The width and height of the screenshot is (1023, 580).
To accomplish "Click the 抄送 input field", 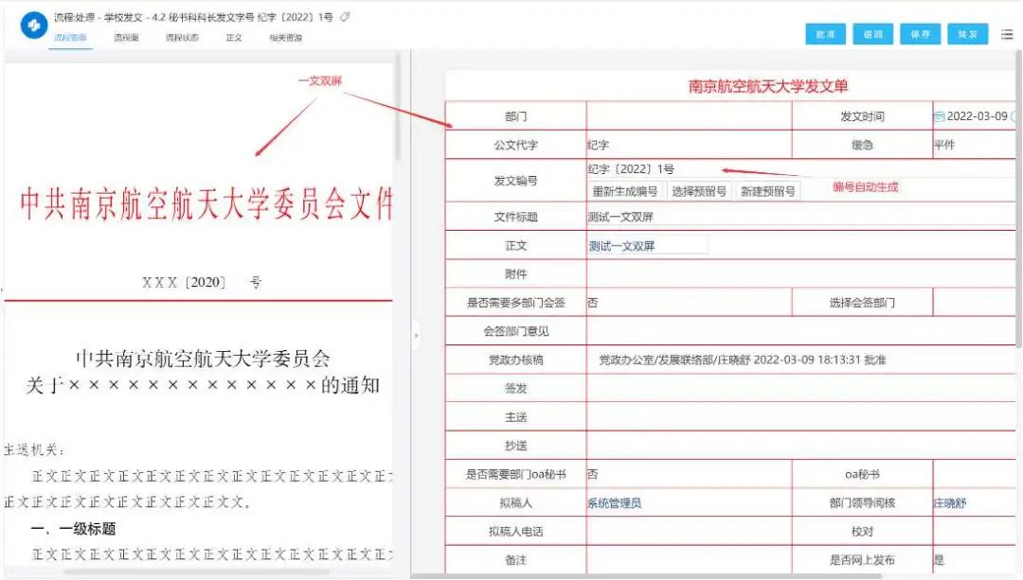I will (x=801, y=446).
